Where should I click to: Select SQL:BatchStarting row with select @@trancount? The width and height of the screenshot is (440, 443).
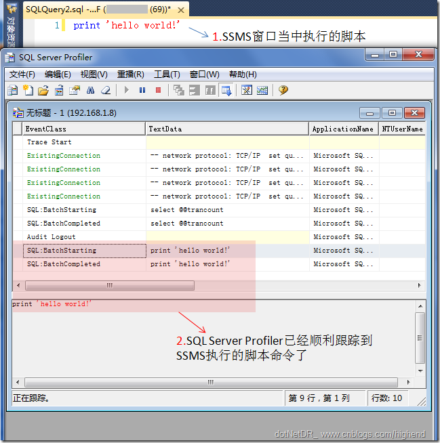point(219,210)
